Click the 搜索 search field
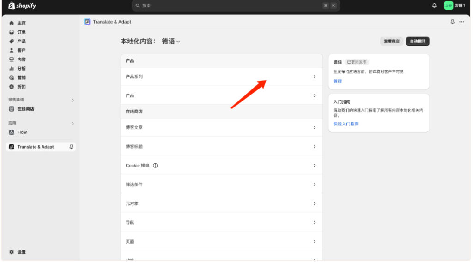Screen dimensions: 473x262 231,6
